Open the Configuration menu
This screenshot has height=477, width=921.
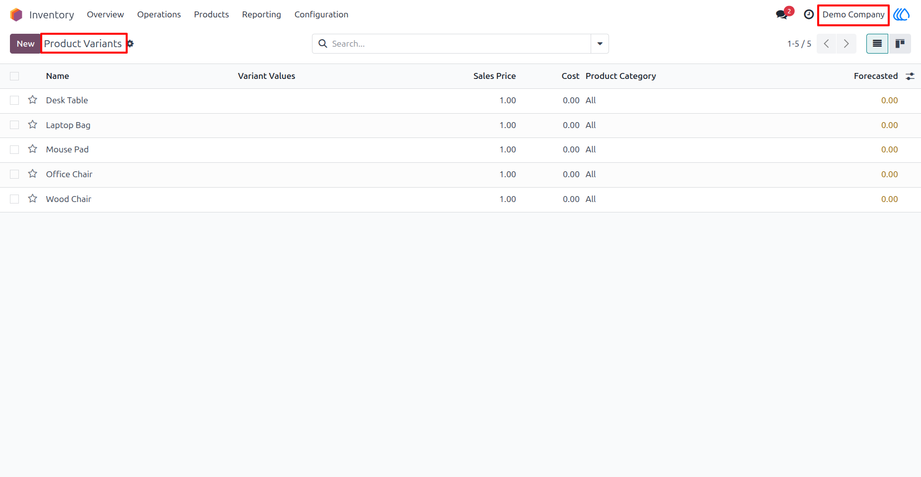coord(321,14)
